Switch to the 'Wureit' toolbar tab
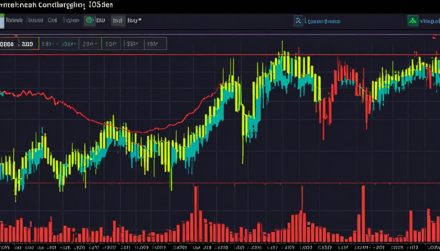The width and height of the screenshot is (440, 251). click(x=36, y=20)
